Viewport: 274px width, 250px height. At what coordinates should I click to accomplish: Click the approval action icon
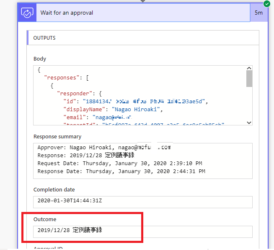pyautogui.click(x=27, y=13)
